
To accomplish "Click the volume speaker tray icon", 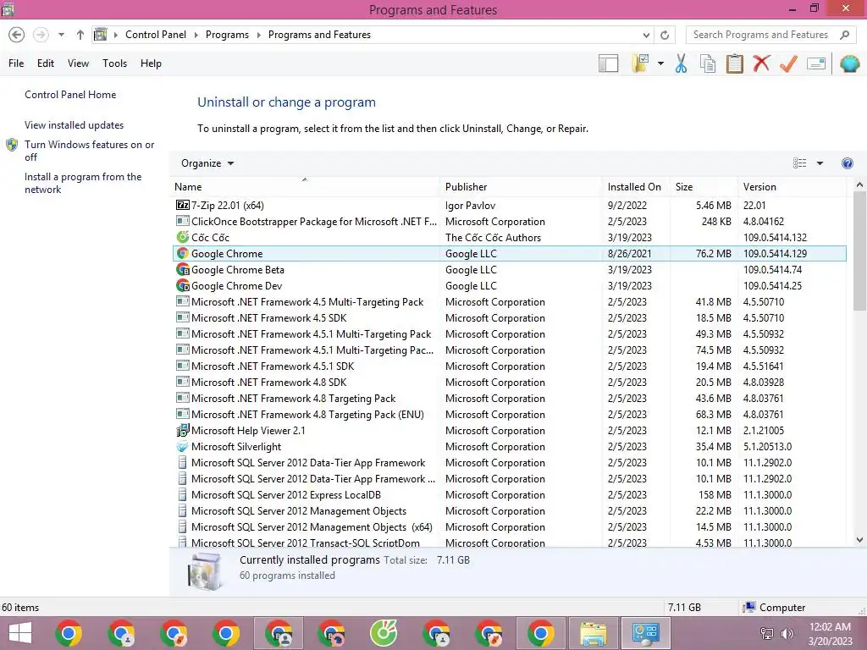I will [x=787, y=634].
